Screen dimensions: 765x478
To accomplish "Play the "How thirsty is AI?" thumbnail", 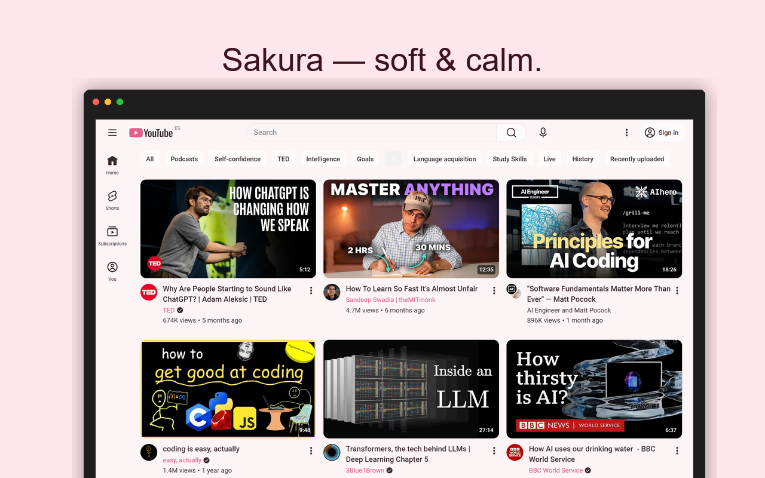I will click(x=594, y=389).
